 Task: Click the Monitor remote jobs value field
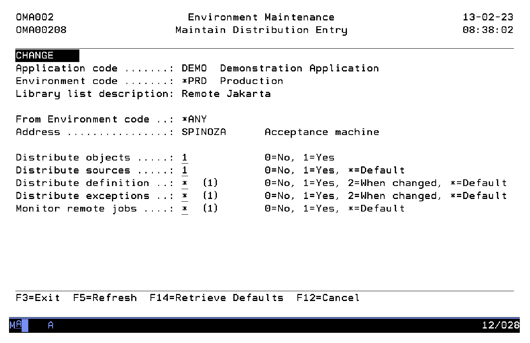pyautogui.click(x=185, y=208)
